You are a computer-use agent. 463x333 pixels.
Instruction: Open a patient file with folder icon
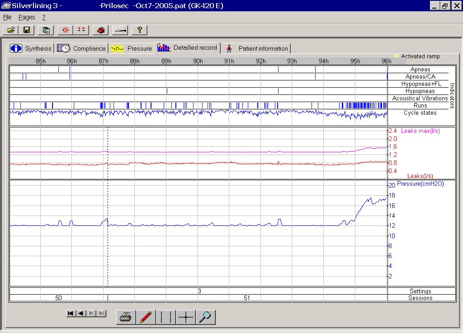11,30
